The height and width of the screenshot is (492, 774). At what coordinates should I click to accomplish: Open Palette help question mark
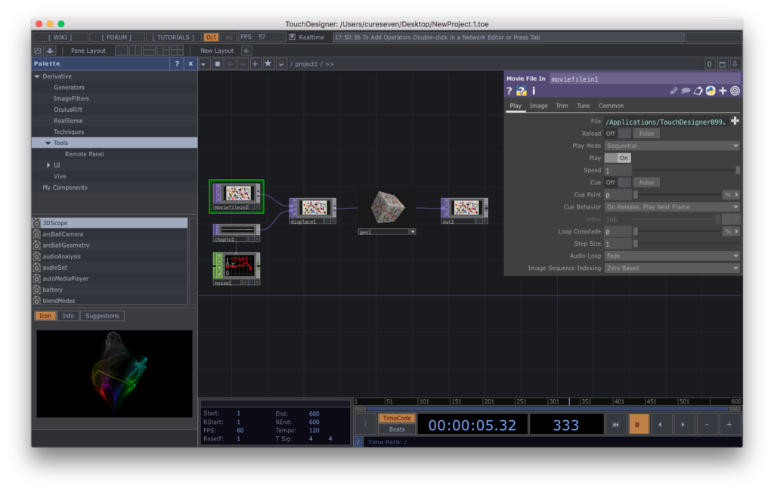click(x=177, y=63)
